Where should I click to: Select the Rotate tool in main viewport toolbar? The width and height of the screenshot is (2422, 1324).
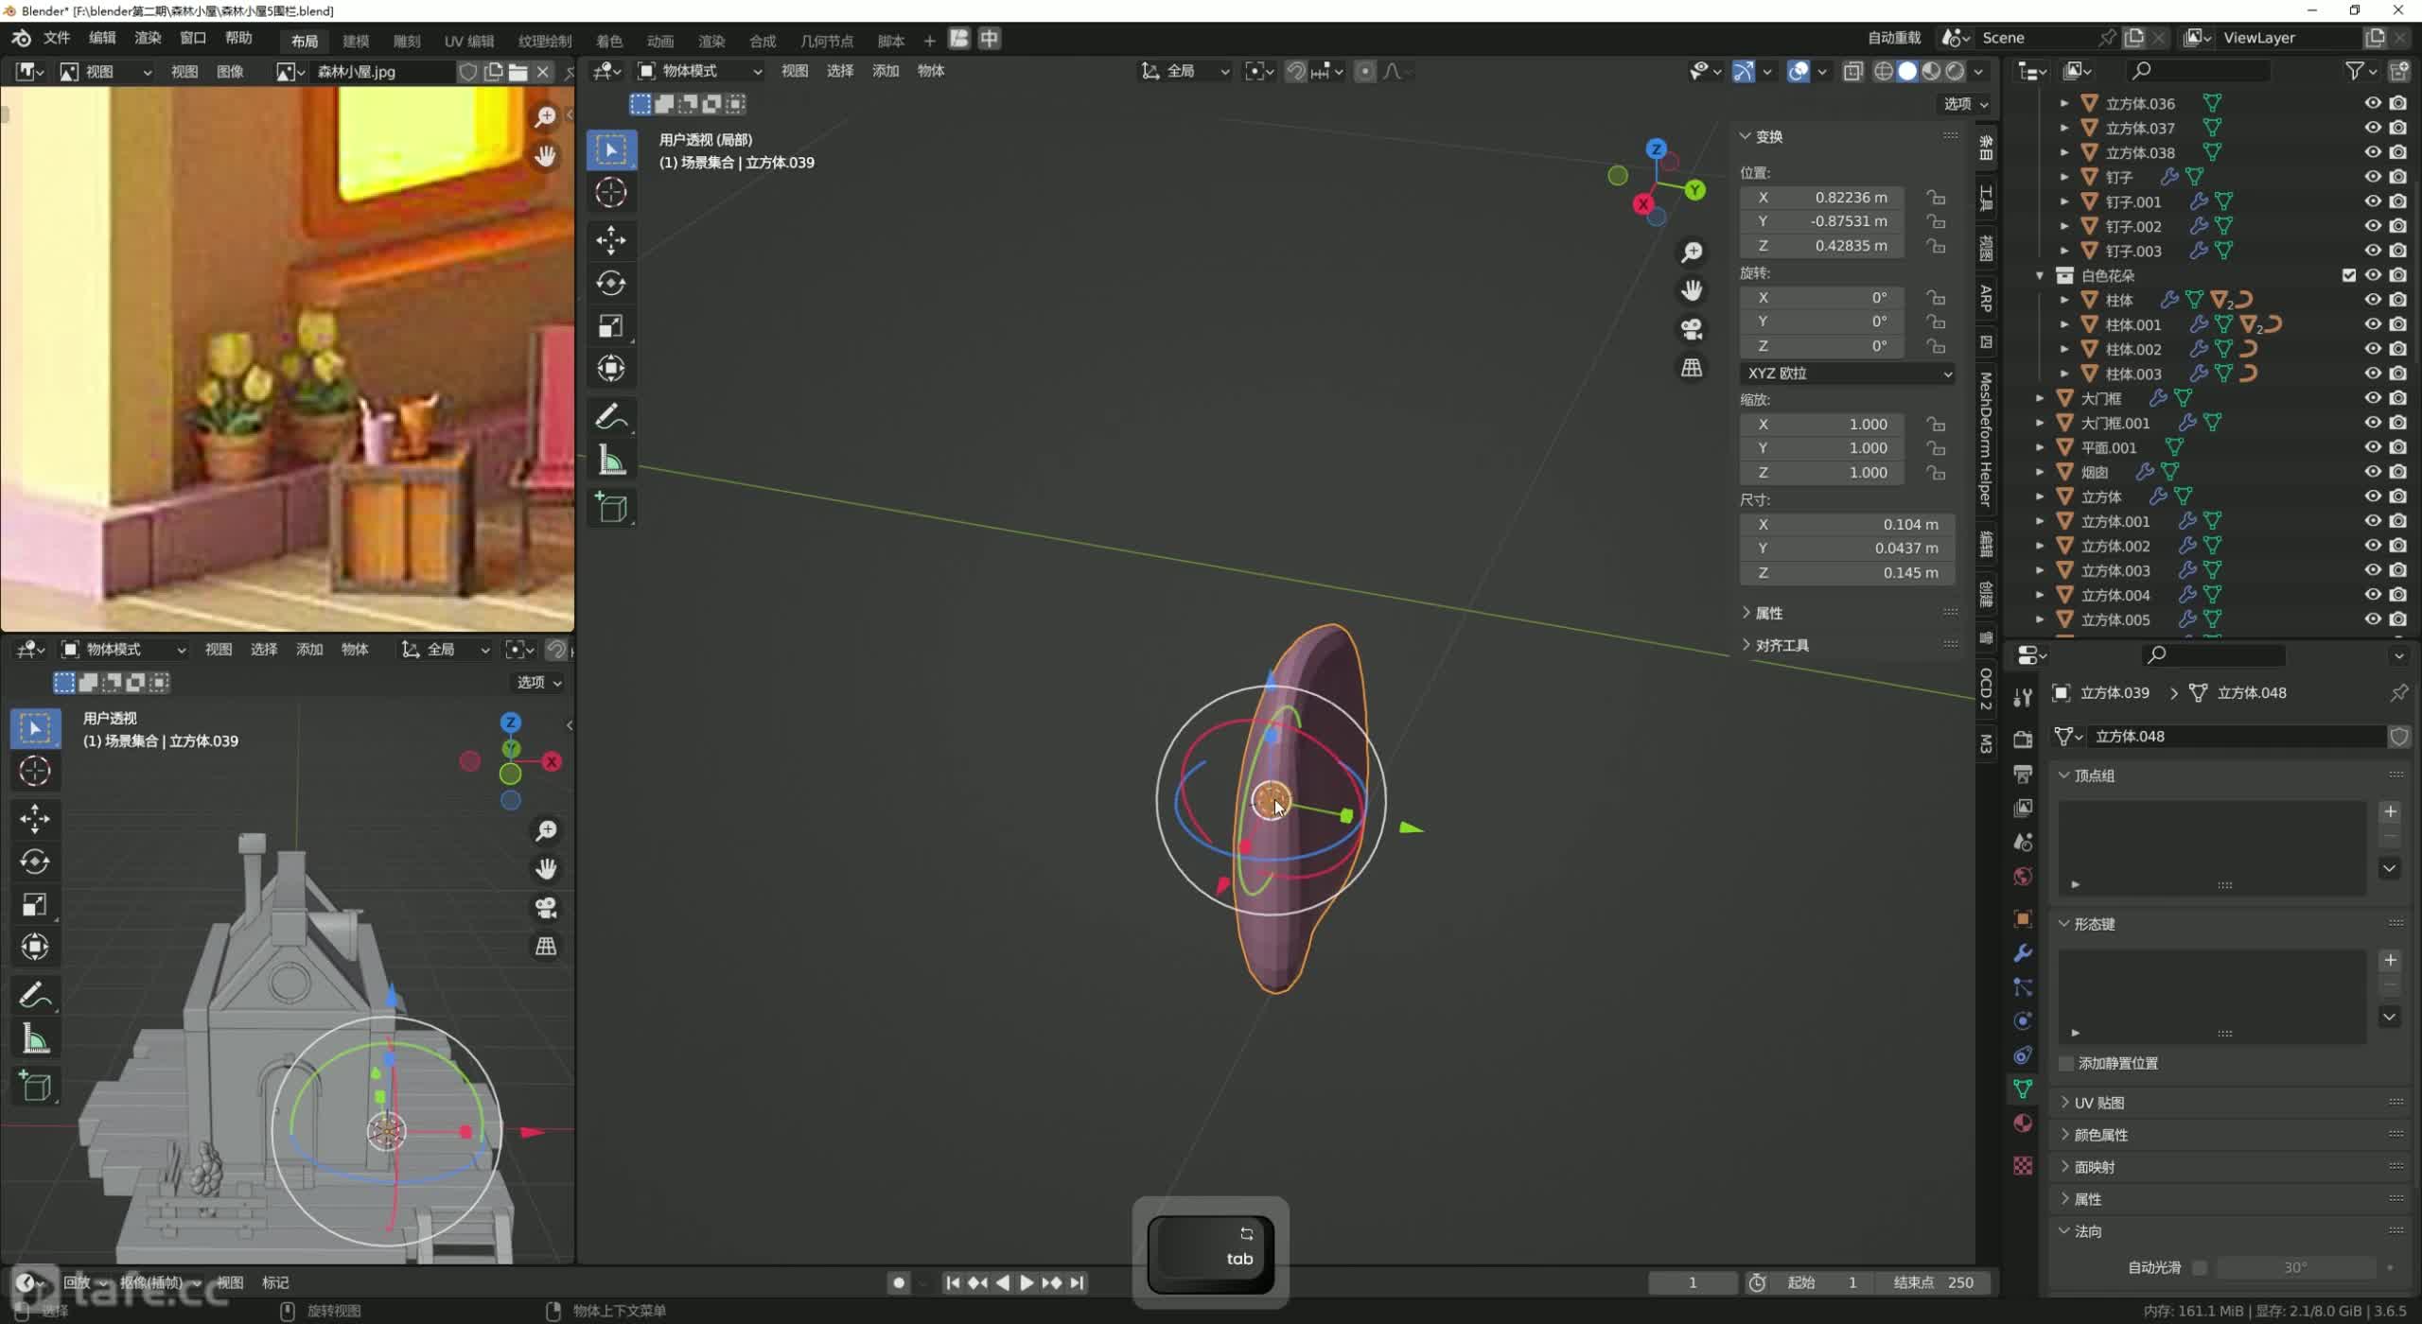[611, 283]
